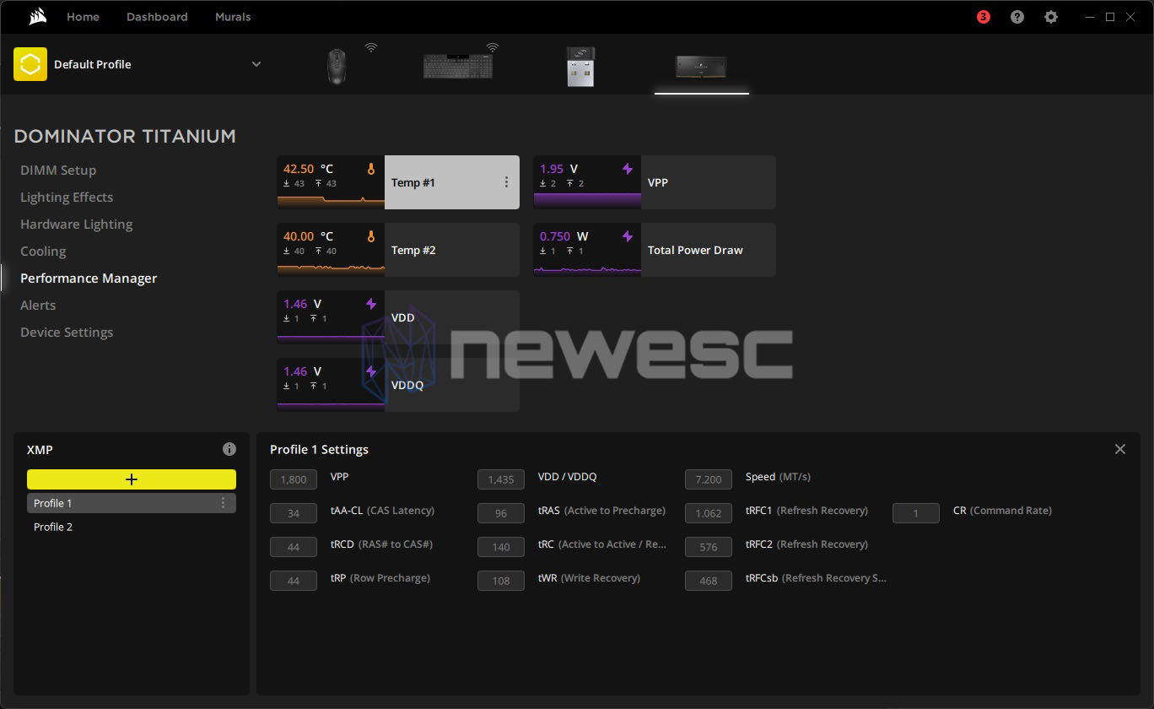Image resolution: width=1154 pixels, height=709 pixels.
Task: Click the CR Command Rate field
Action: click(x=916, y=513)
